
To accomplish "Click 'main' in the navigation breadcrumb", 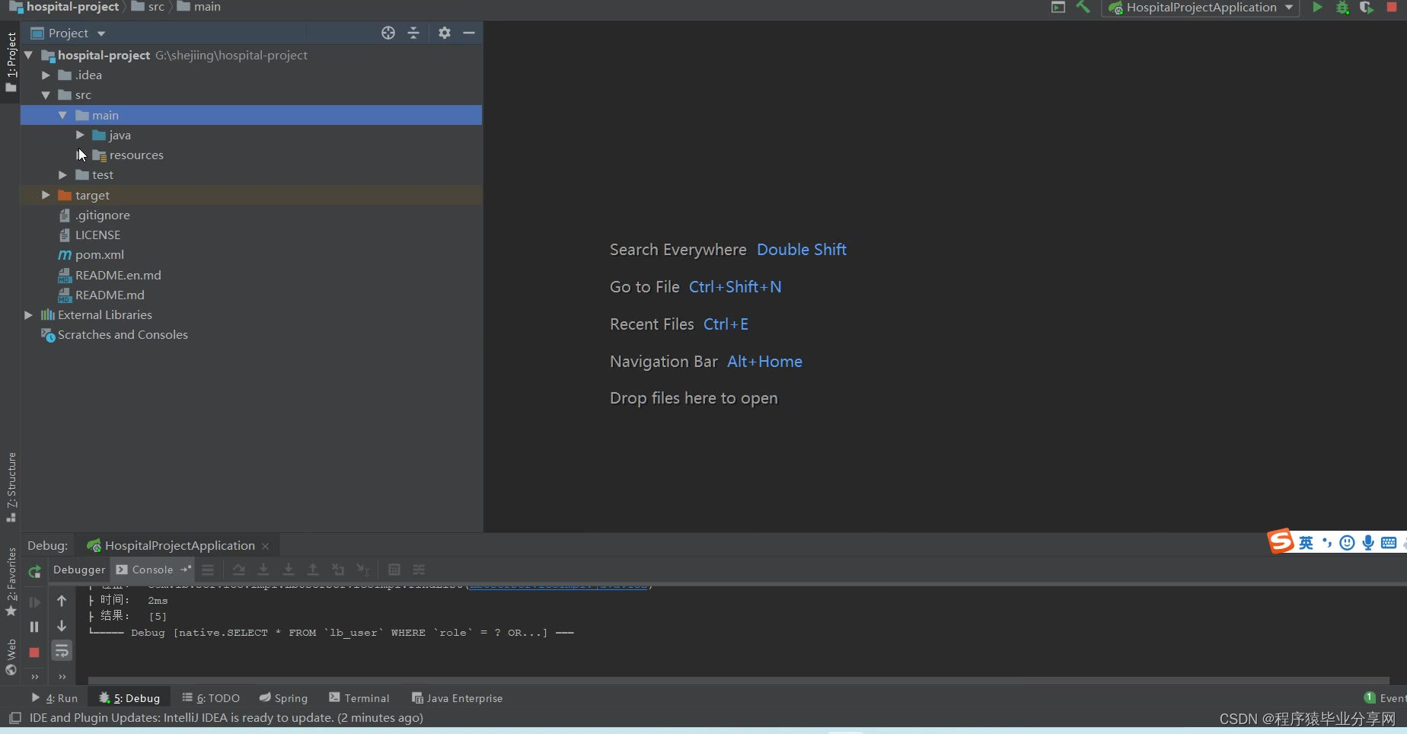I will (x=199, y=7).
